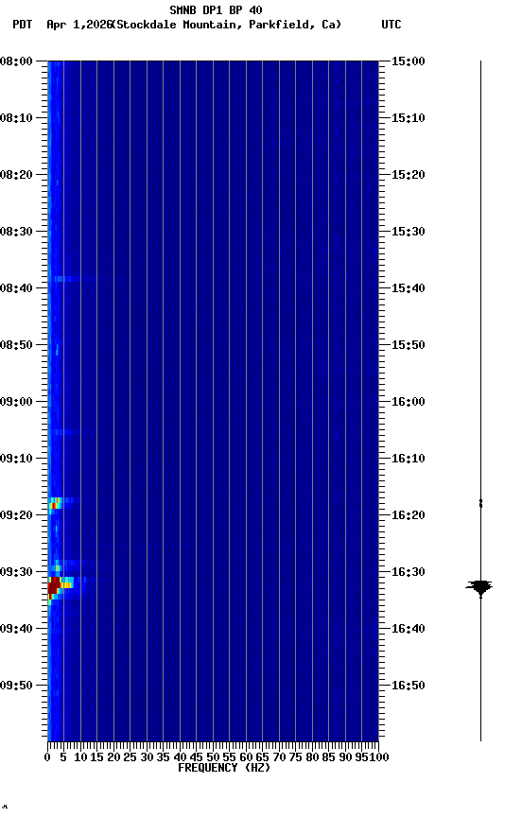The height and width of the screenshot is (817, 522).
Task: Click the 15:40 UTC time label
Action: click(409, 288)
